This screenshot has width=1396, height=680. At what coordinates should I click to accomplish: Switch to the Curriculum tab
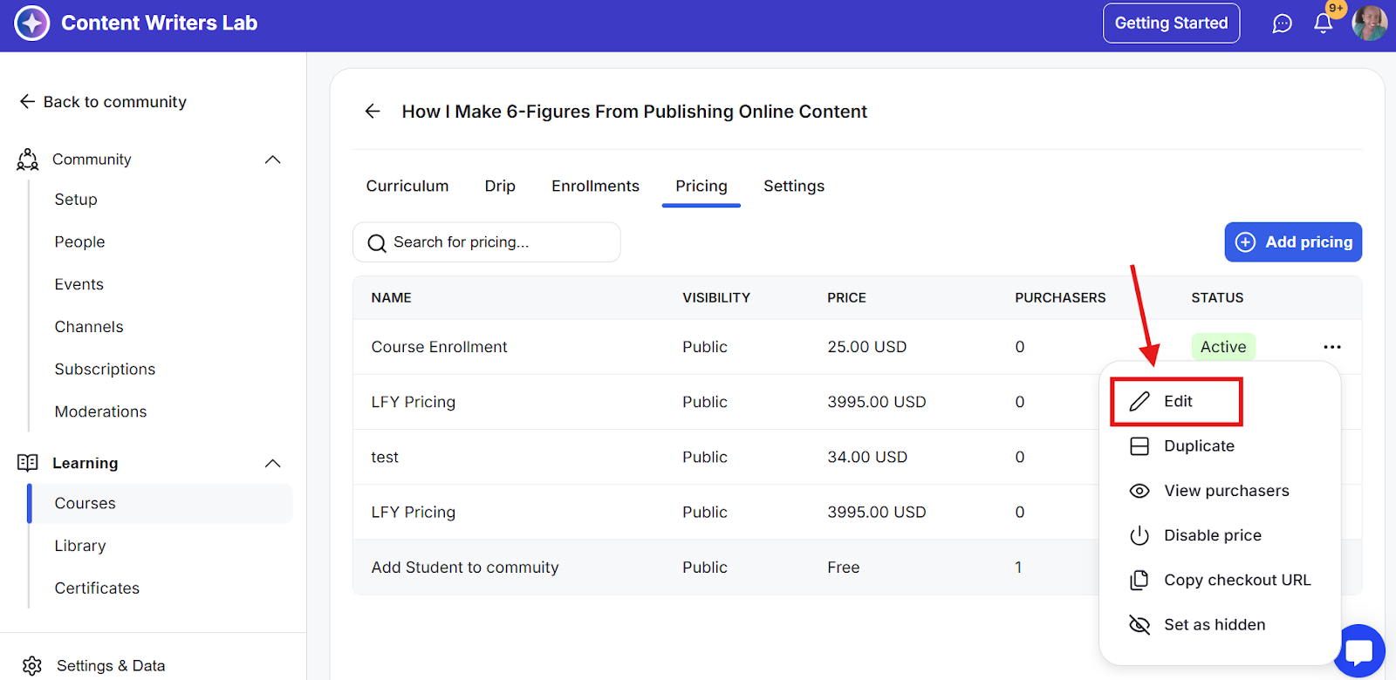tap(407, 186)
